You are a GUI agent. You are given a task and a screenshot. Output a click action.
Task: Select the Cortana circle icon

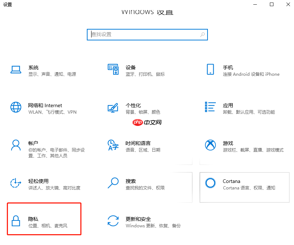pos(210,183)
